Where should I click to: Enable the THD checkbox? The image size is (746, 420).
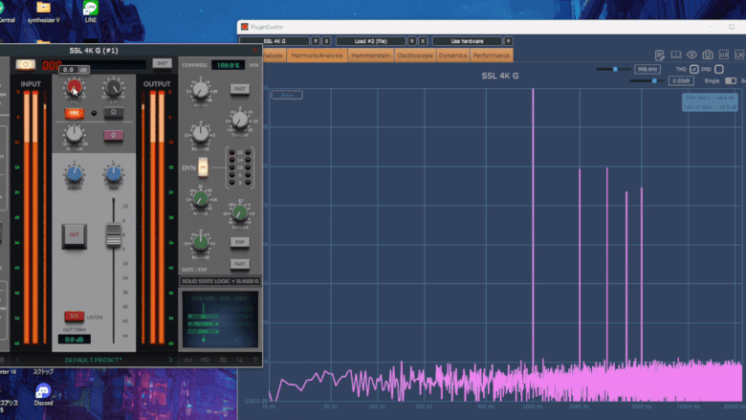point(694,69)
